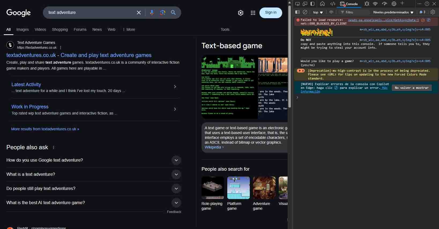Click the console prompt input line
Image resolution: width=439 pixels, height=229 pixels.
[366, 97]
